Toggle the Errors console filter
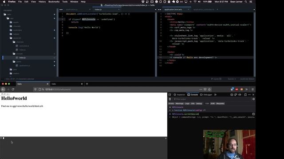This screenshot has width=284, height=159. pyautogui.click(x=171, y=104)
